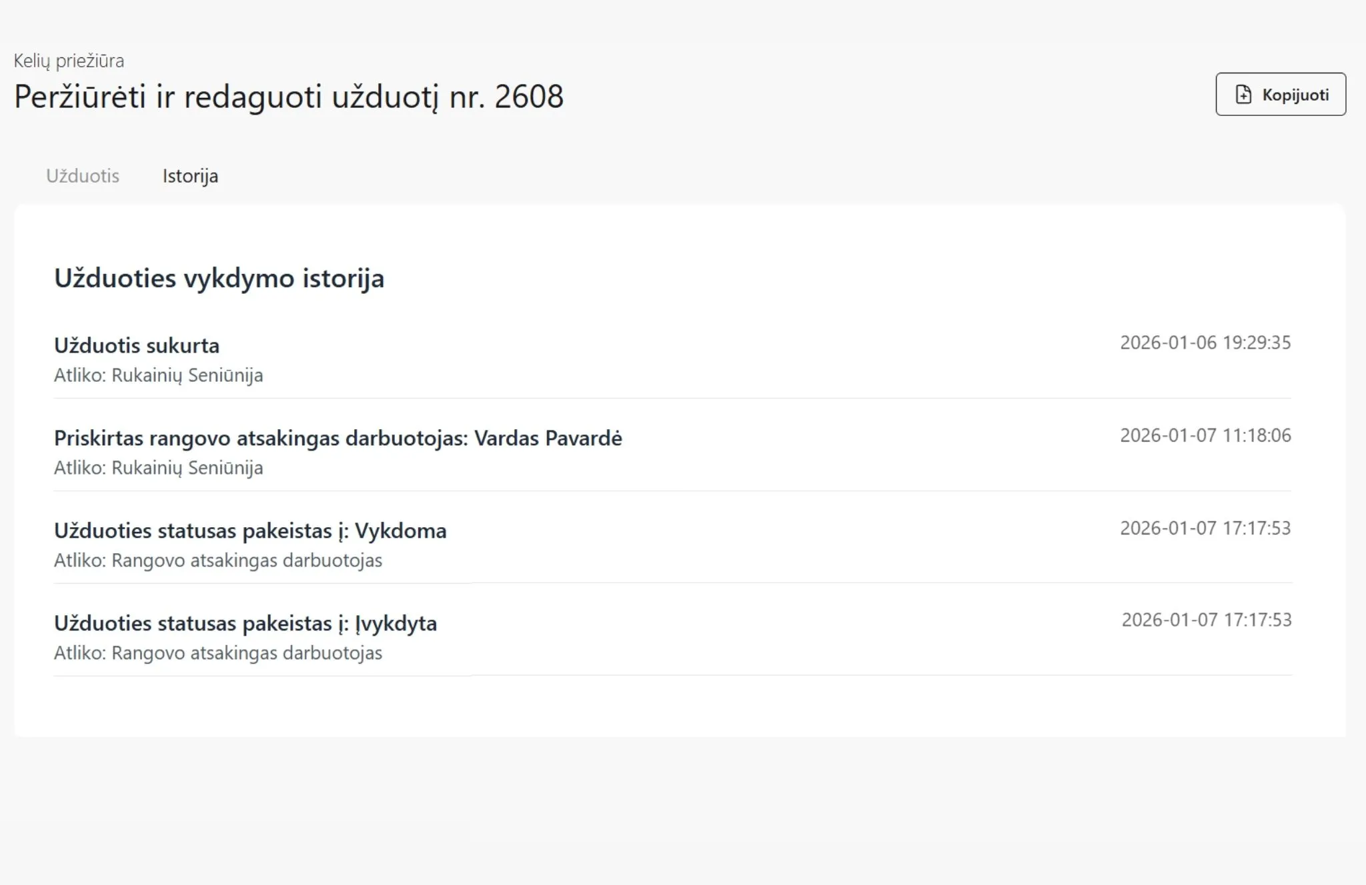Select the status changed to Vykdoma entry
The image size is (1366, 885).
(x=250, y=530)
